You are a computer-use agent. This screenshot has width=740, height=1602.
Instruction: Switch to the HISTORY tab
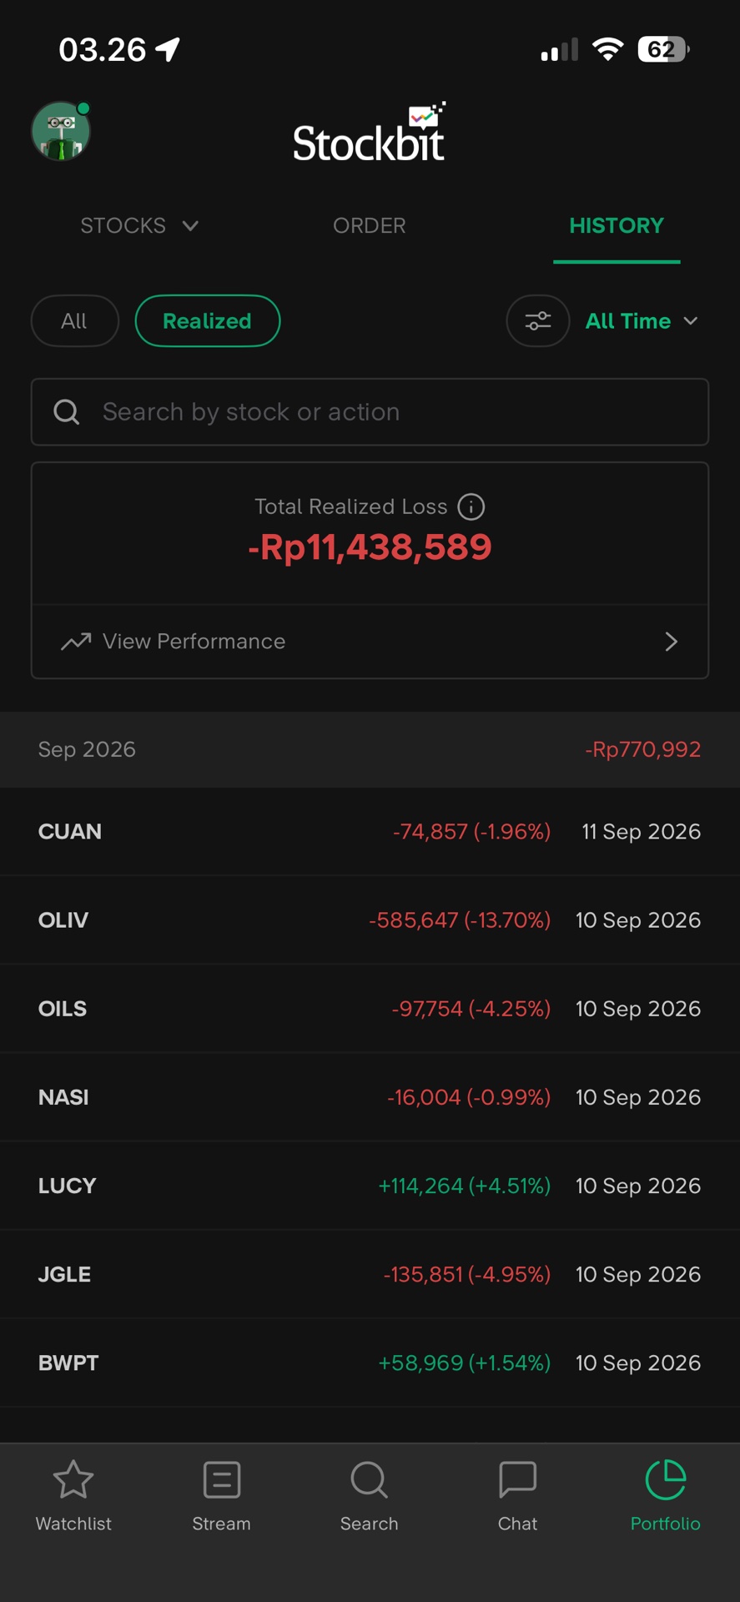pos(617,225)
